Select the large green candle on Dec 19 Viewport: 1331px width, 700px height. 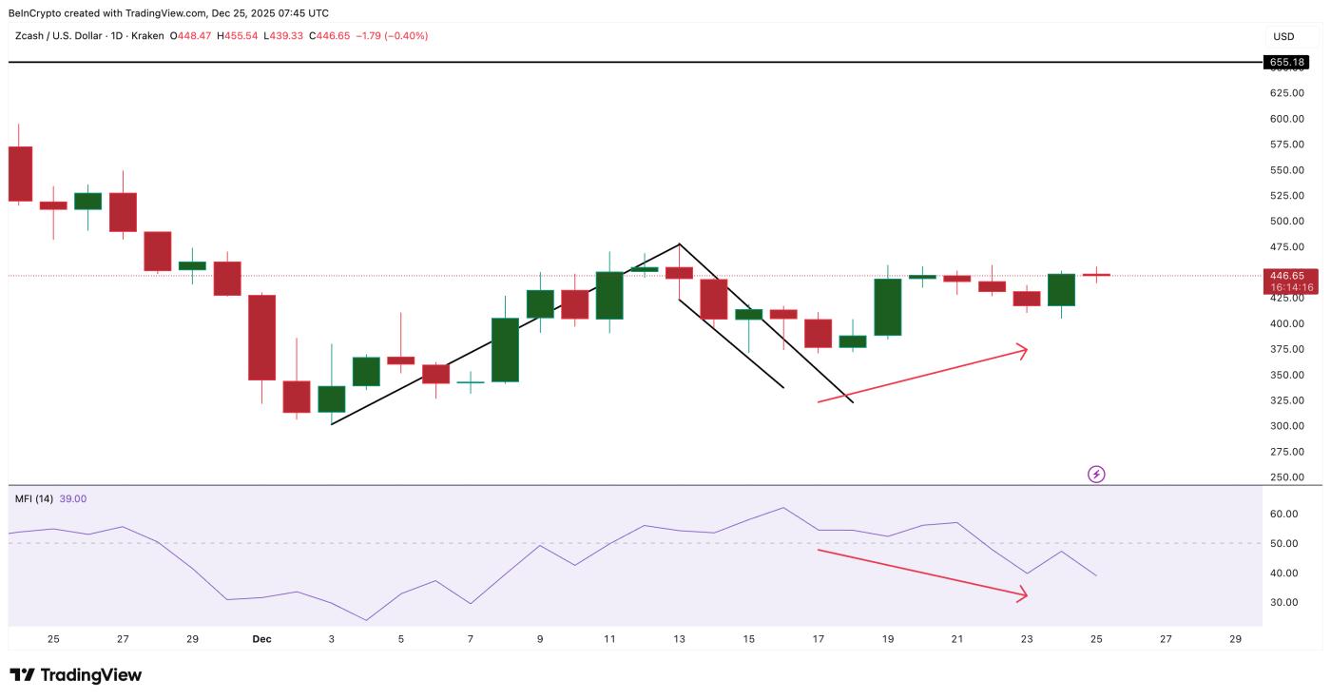[x=888, y=307]
